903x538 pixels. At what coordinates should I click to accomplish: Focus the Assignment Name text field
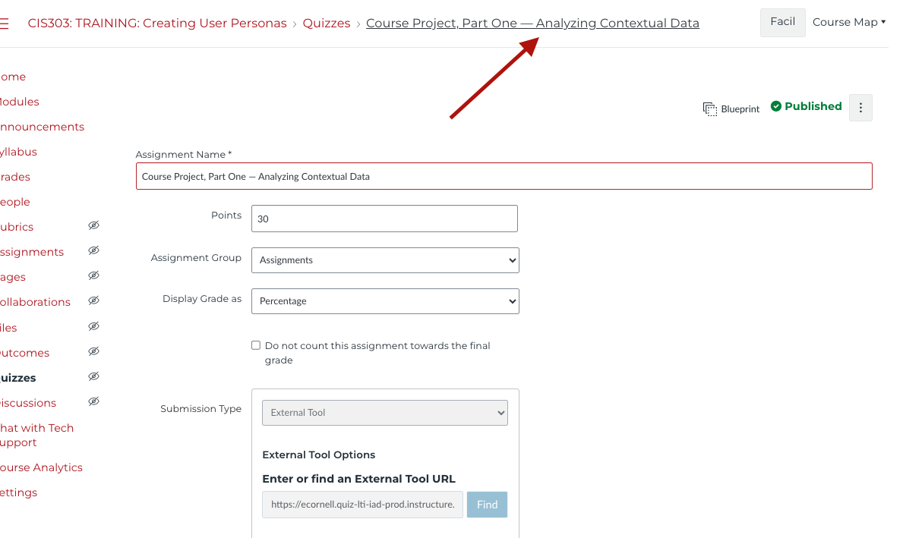(504, 176)
